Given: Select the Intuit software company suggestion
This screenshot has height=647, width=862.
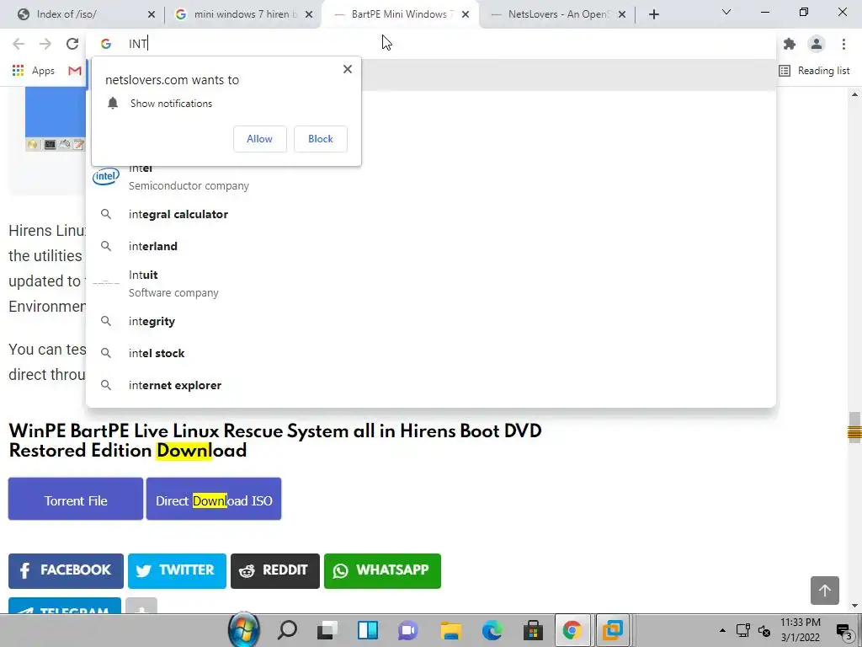Looking at the screenshot, I should click(430, 283).
